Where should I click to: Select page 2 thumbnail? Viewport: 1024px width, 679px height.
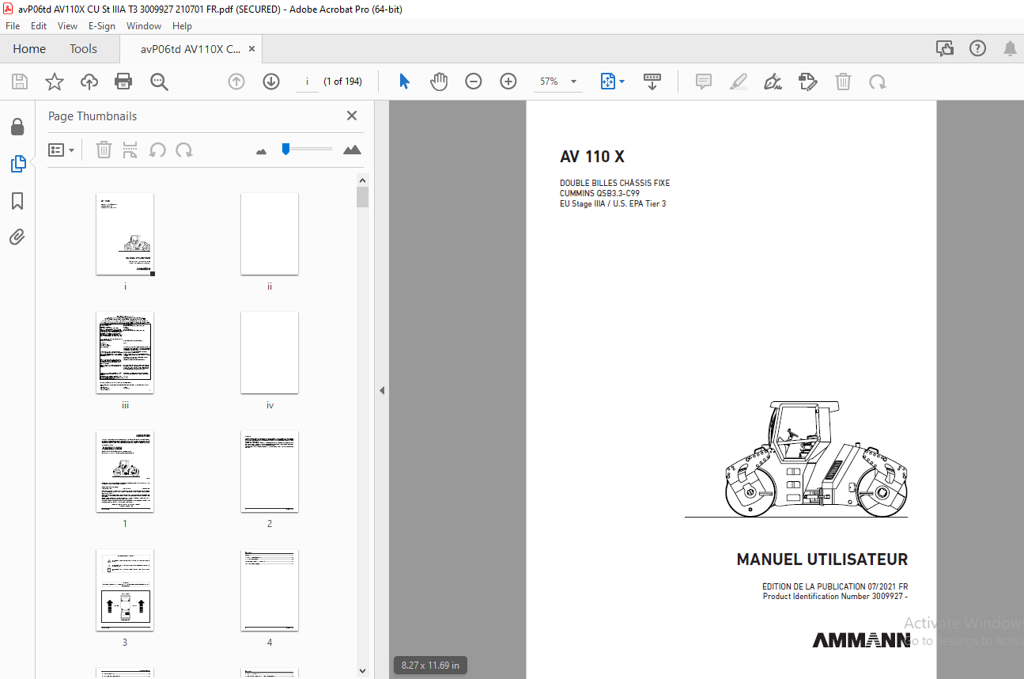[x=270, y=471]
